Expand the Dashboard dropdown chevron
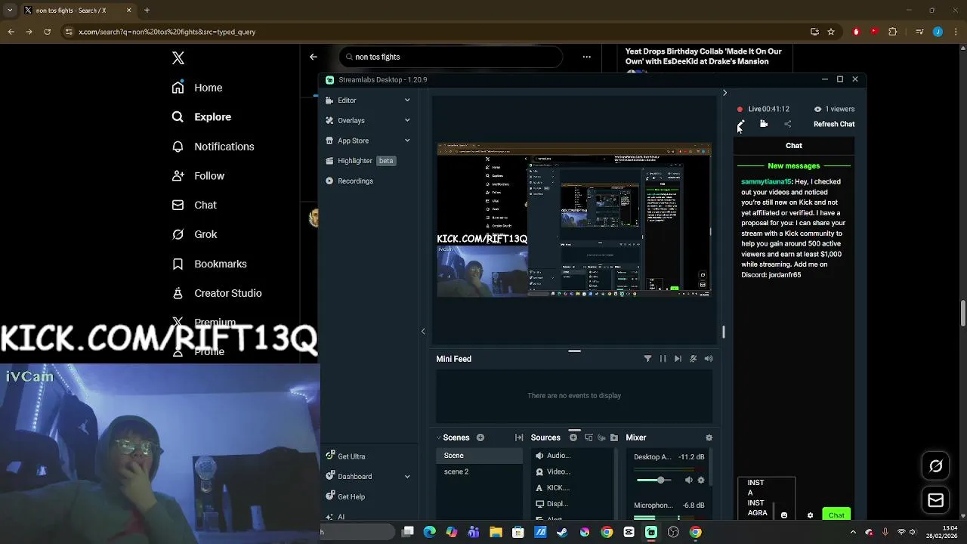The height and width of the screenshot is (544, 967). (407, 477)
